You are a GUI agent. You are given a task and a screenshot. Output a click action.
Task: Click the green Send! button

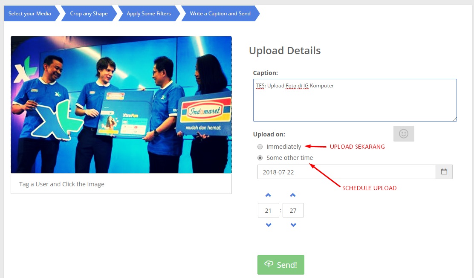[281, 265]
